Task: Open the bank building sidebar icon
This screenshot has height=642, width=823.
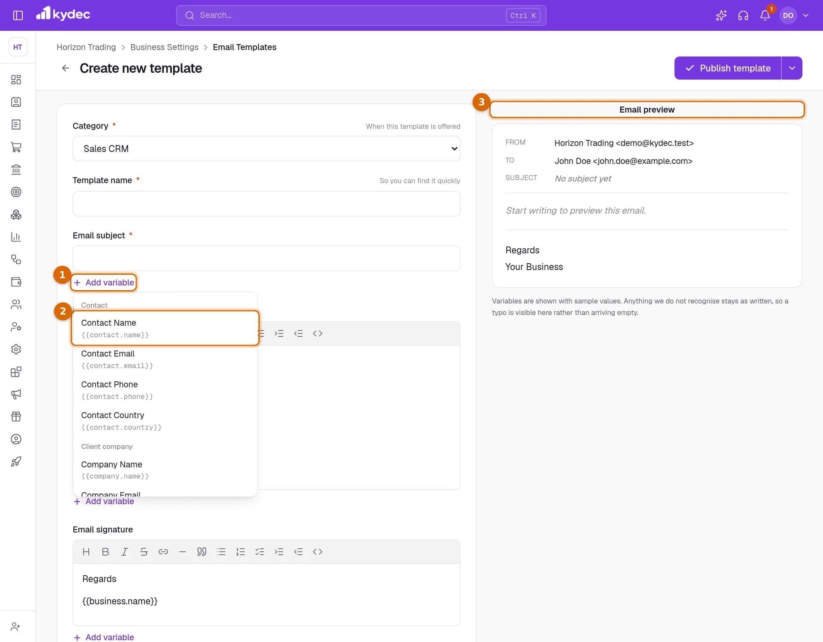Action: pos(16,169)
